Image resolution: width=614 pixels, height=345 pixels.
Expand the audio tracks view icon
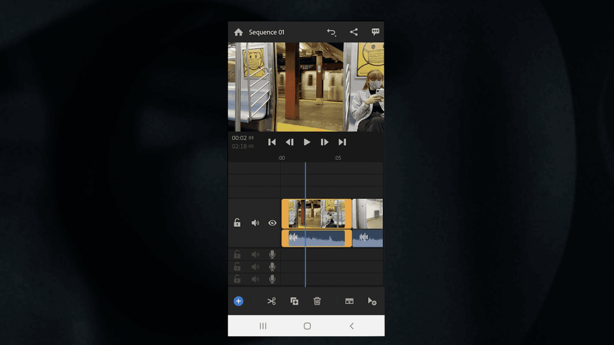349,301
